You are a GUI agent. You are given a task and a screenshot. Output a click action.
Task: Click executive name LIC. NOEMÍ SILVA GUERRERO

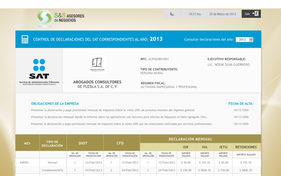[229, 65]
